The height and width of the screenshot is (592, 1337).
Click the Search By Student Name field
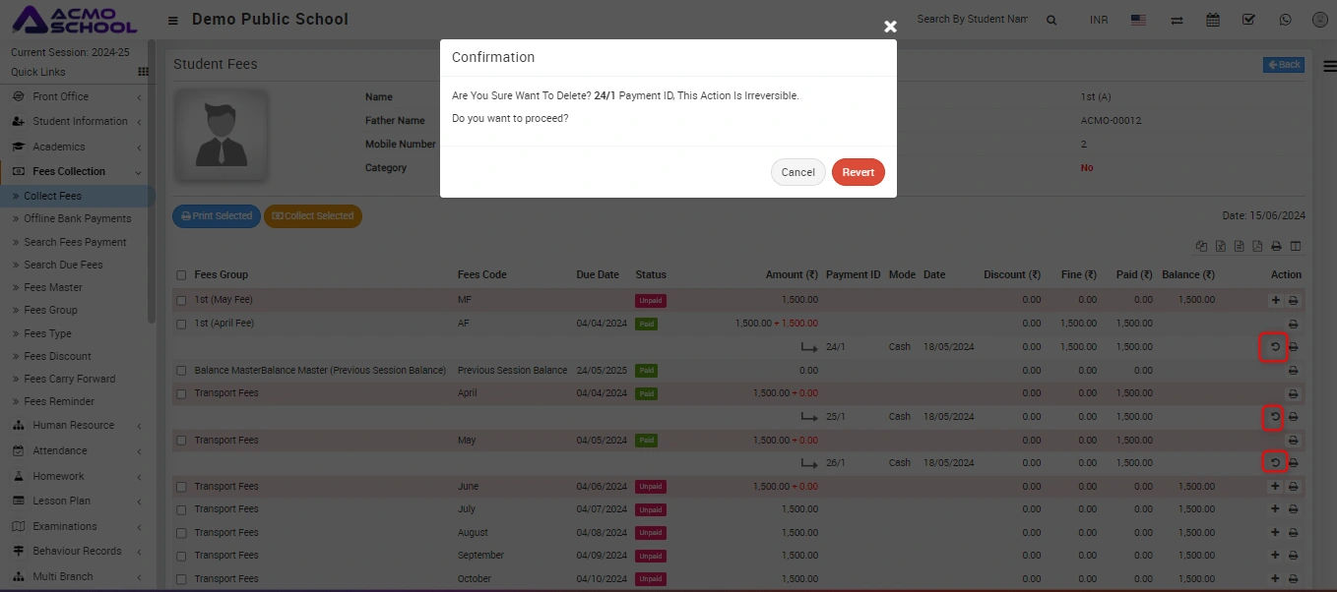tap(972, 20)
